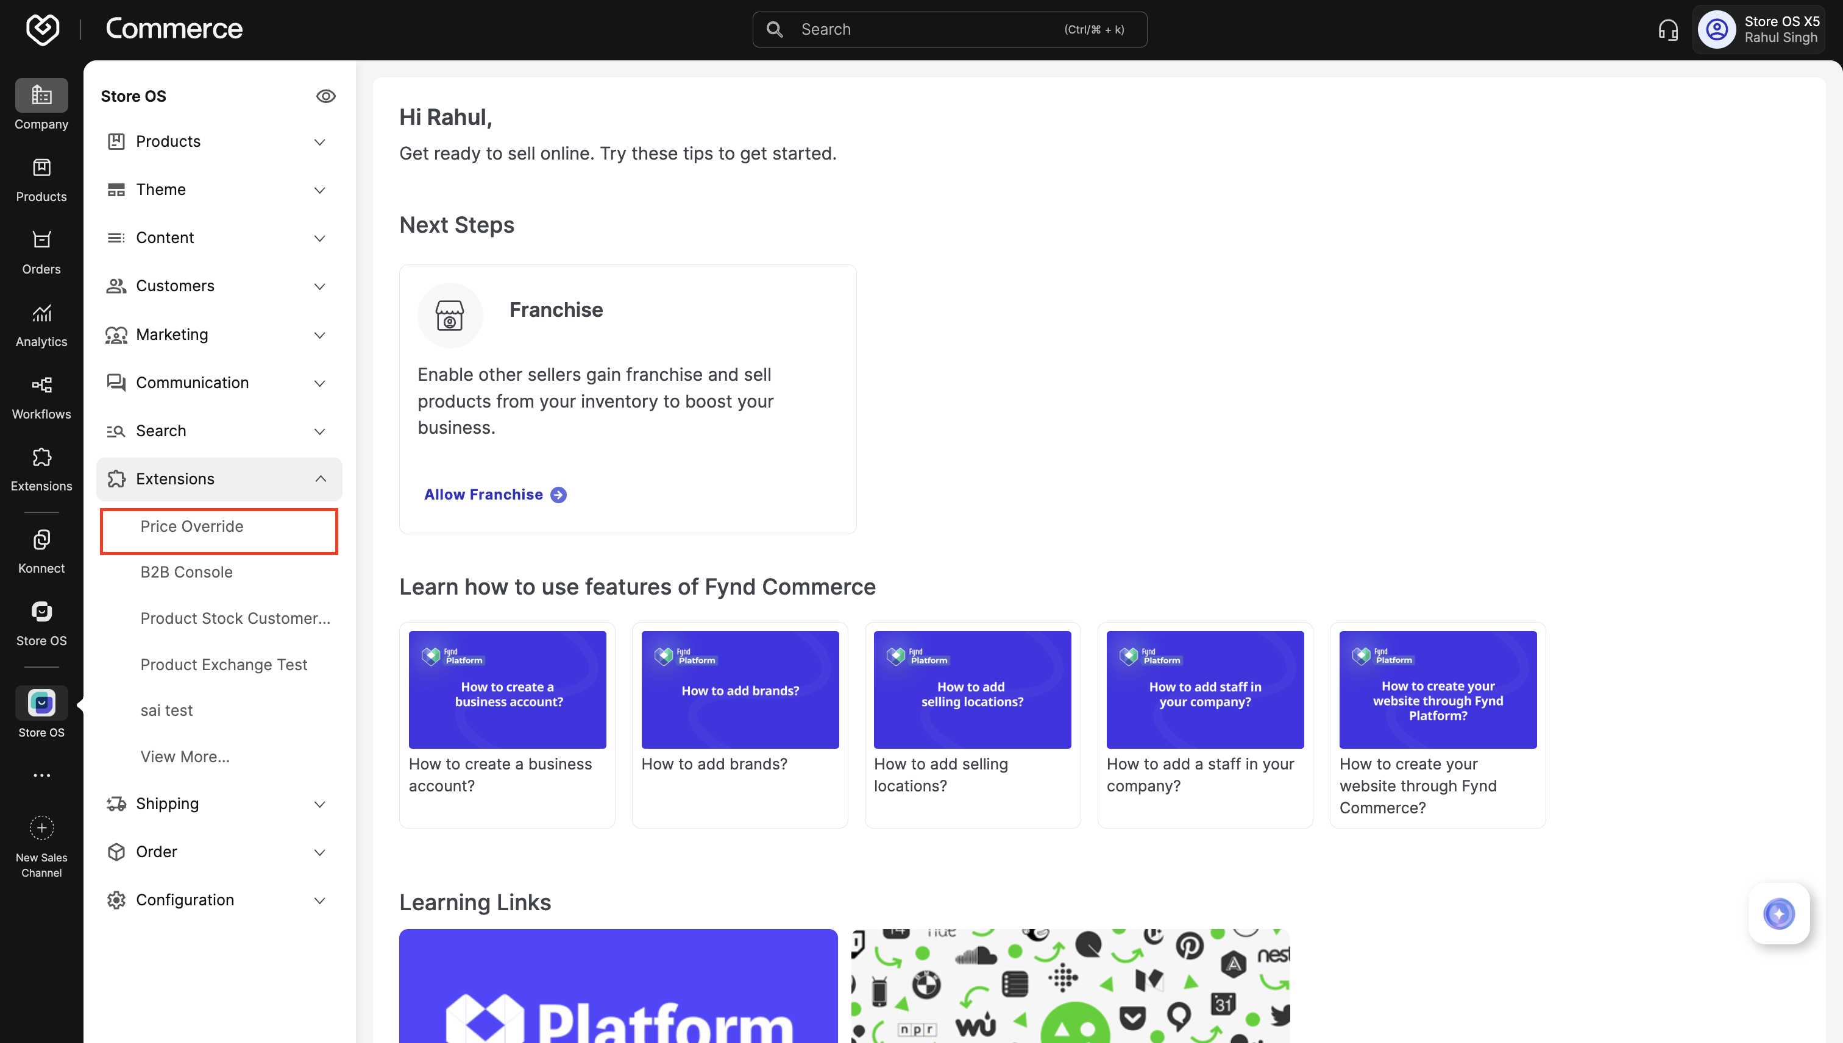Screen dimensions: 1843x1043
Task: Collapse the Extensions menu chevron
Action: (321, 478)
